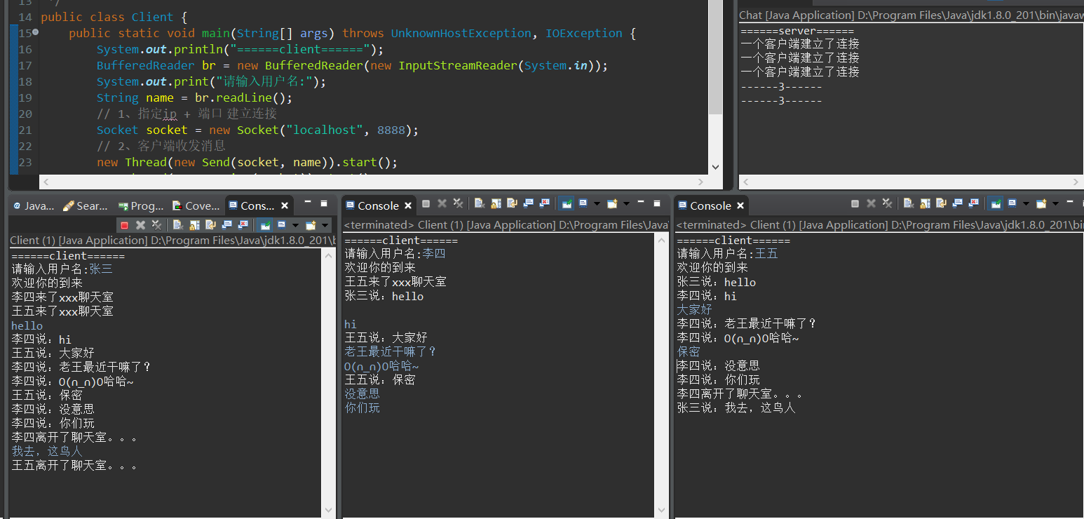
Task: Display selected console in 王五 console toolbar
Action: point(1012,204)
